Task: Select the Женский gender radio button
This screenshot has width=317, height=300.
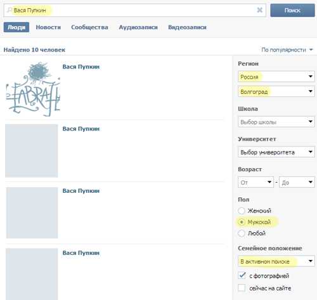Action: [x=241, y=211]
